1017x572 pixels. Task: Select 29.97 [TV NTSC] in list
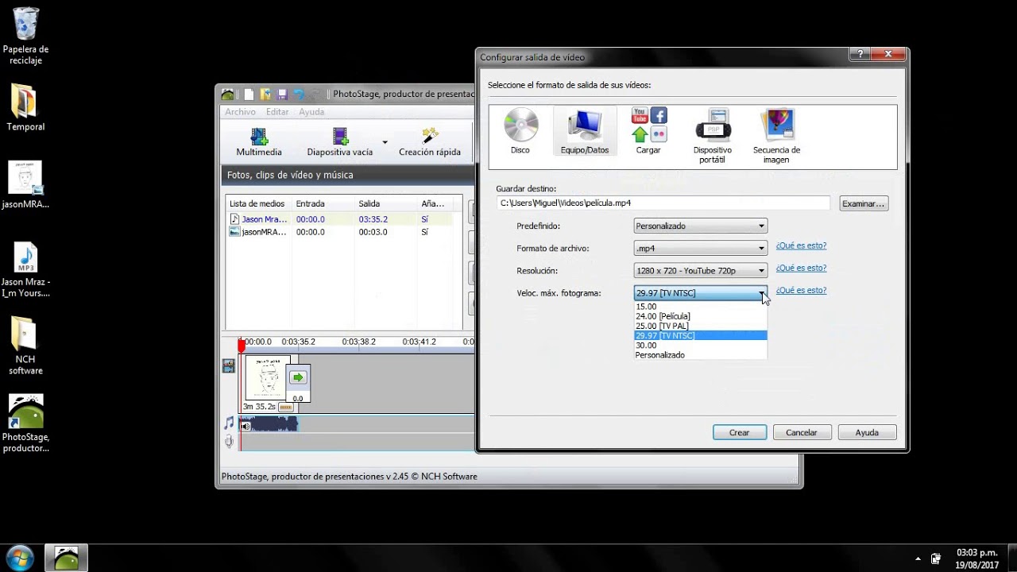point(700,335)
